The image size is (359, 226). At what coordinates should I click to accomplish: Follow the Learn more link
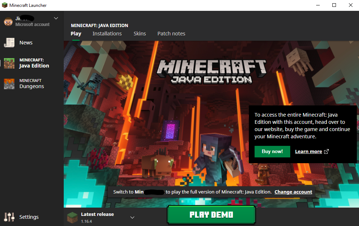(x=308, y=151)
